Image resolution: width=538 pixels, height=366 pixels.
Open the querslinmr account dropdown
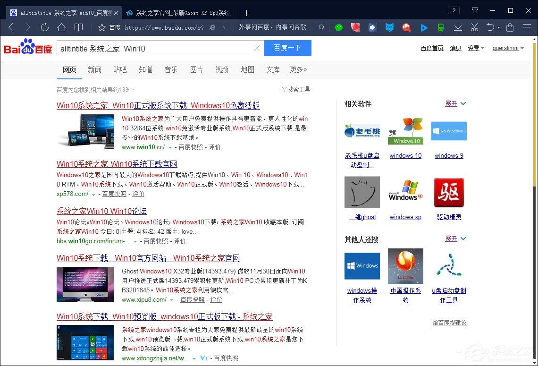point(508,48)
